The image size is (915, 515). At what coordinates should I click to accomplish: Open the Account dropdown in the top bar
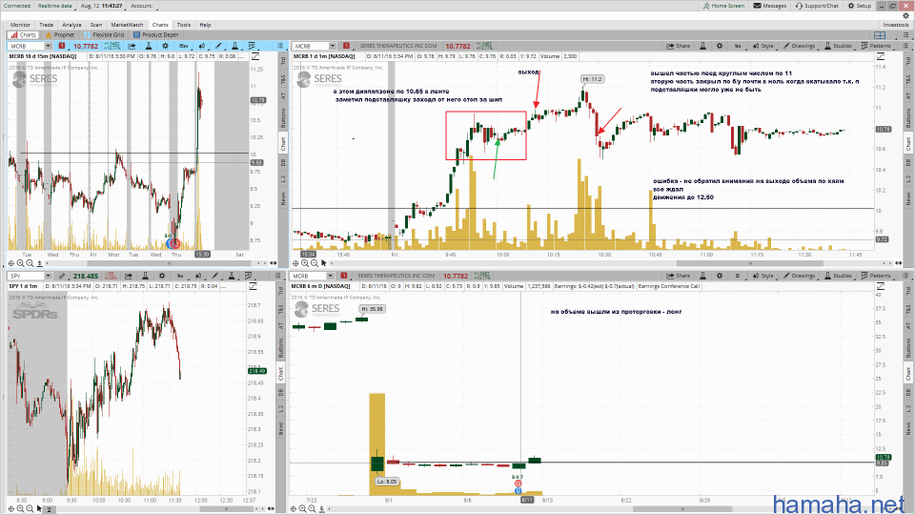(x=142, y=6)
